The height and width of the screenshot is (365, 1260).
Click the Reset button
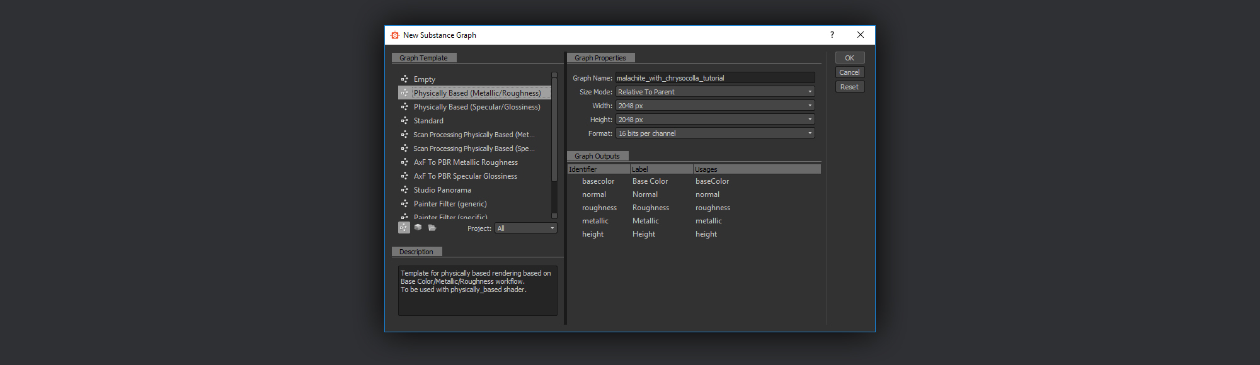850,87
